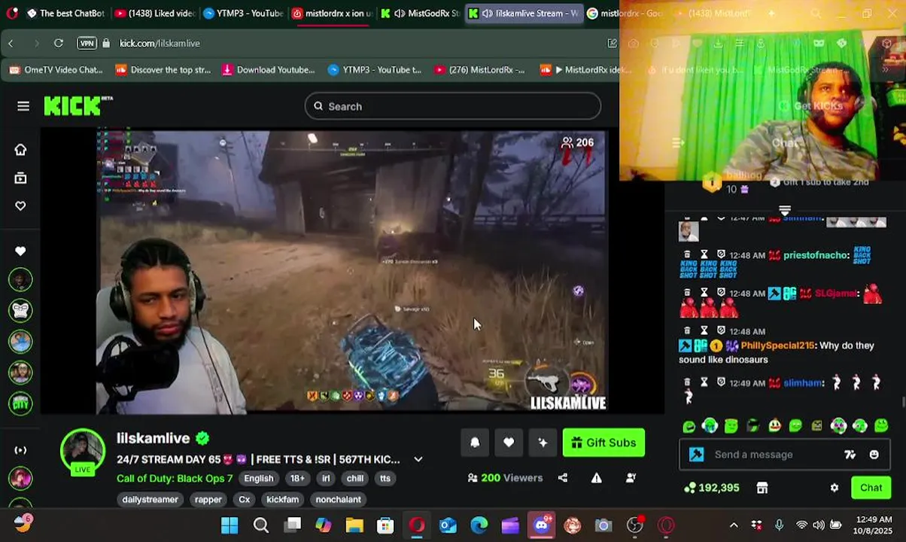
Task: Report the stream with the warning triangle
Action: tap(597, 478)
